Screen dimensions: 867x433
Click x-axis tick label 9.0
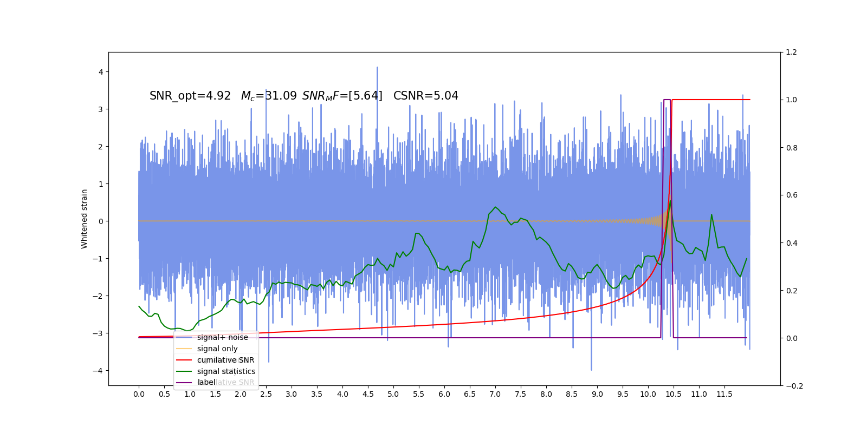(597, 394)
